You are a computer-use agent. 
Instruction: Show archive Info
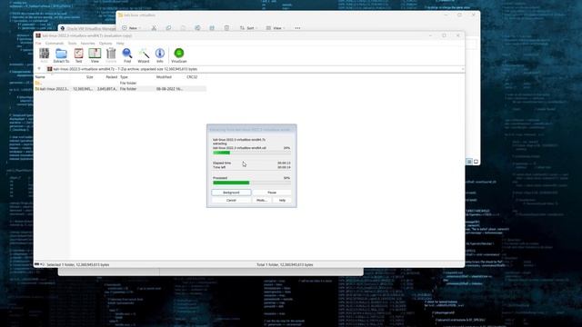pyautogui.click(x=160, y=55)
